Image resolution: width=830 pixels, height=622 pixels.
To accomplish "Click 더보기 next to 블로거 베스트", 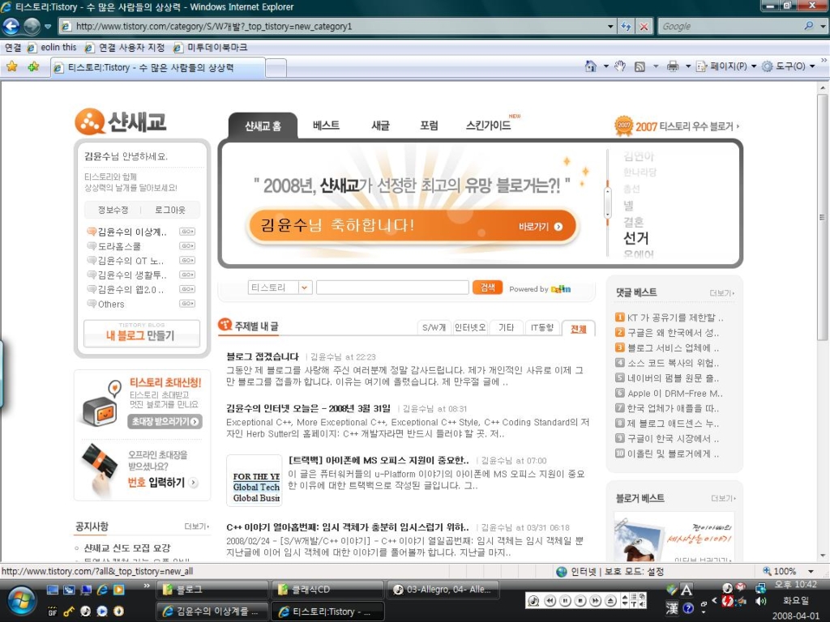I will pos(722,498).
